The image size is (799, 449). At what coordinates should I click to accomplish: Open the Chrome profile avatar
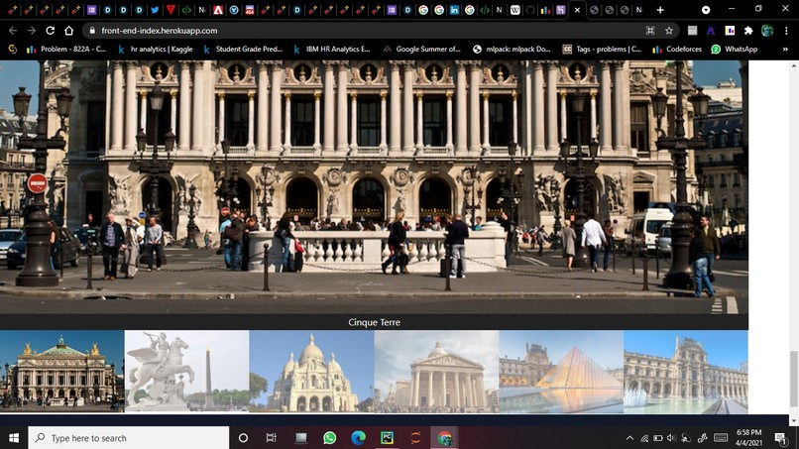click(x=767, y=31)
